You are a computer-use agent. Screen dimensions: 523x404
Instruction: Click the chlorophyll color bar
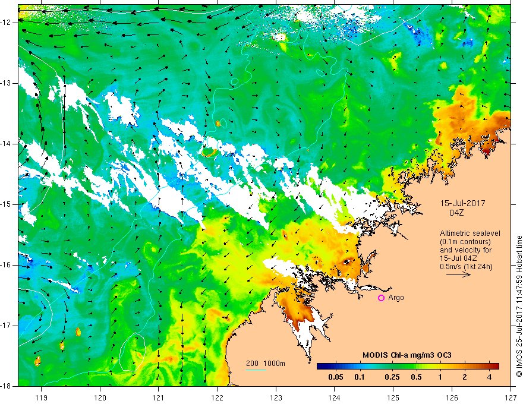[x=408, y=367]
